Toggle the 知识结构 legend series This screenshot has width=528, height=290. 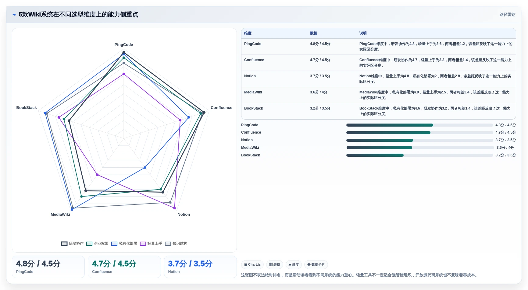point(176,243)
